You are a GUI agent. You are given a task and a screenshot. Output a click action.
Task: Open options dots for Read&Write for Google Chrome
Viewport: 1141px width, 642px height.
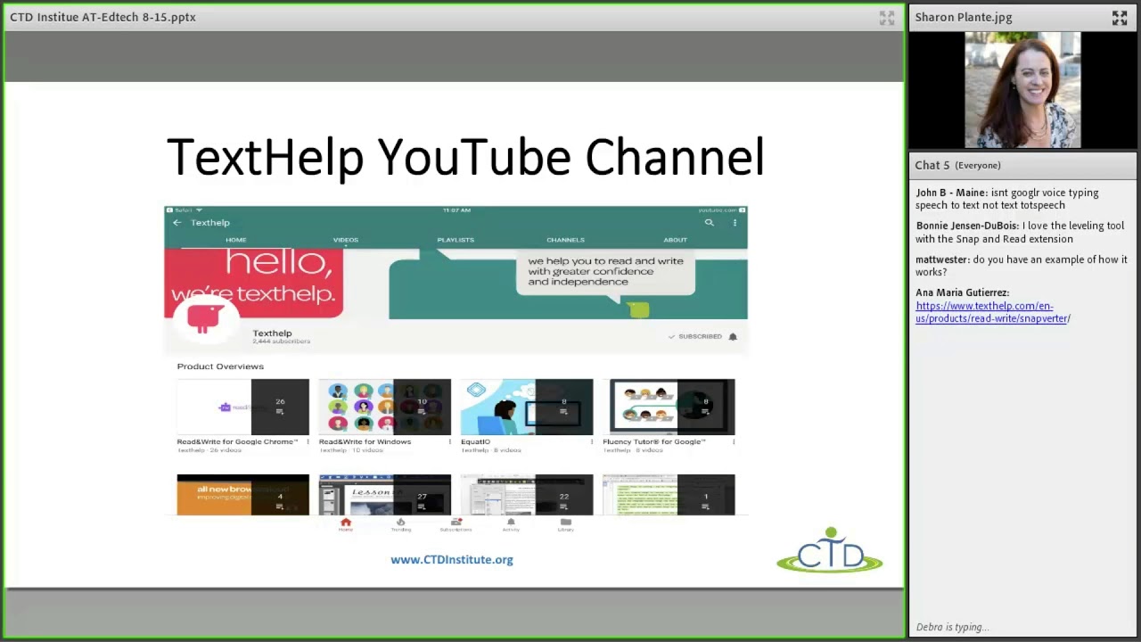coord(308,442)
